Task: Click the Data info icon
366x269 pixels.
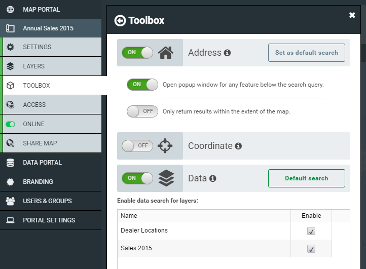Action: pos(212,178)
